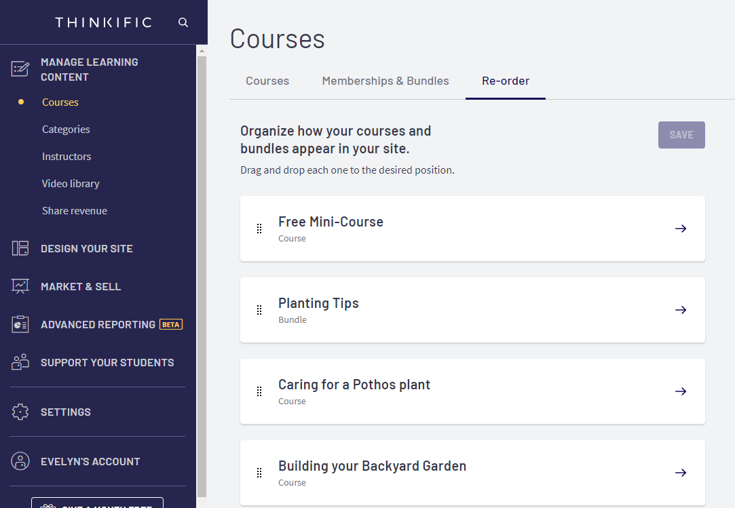
Task: Go to Courses in the sidebar
Action: tap(60, 102)
